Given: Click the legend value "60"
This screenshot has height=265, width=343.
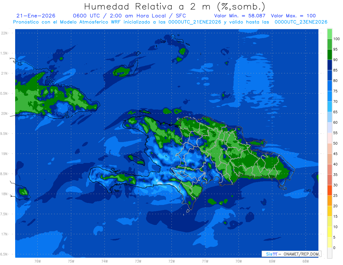Looking at the screenshot, I should 336,122.
